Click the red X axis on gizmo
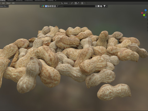This screenshot has height=111, width=148. [x=142, y=13]
